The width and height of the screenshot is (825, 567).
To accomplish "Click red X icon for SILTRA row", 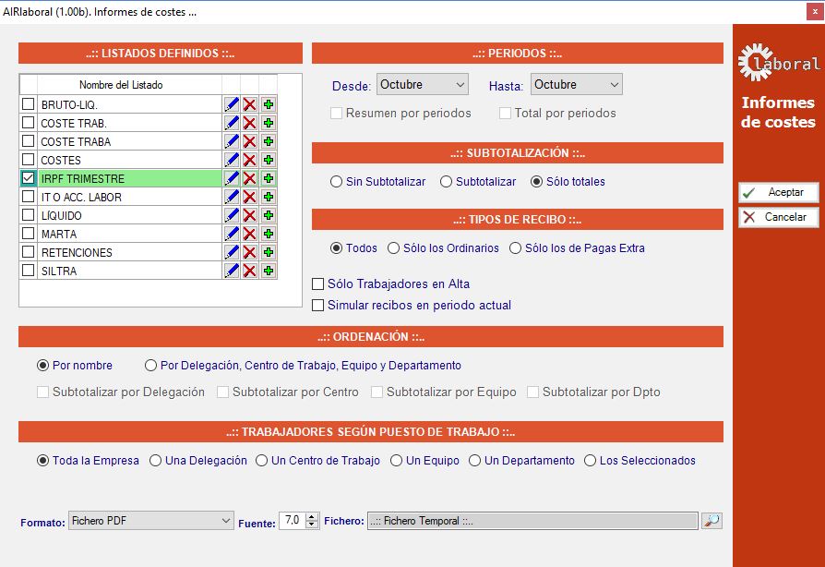I will pos(249,271).
